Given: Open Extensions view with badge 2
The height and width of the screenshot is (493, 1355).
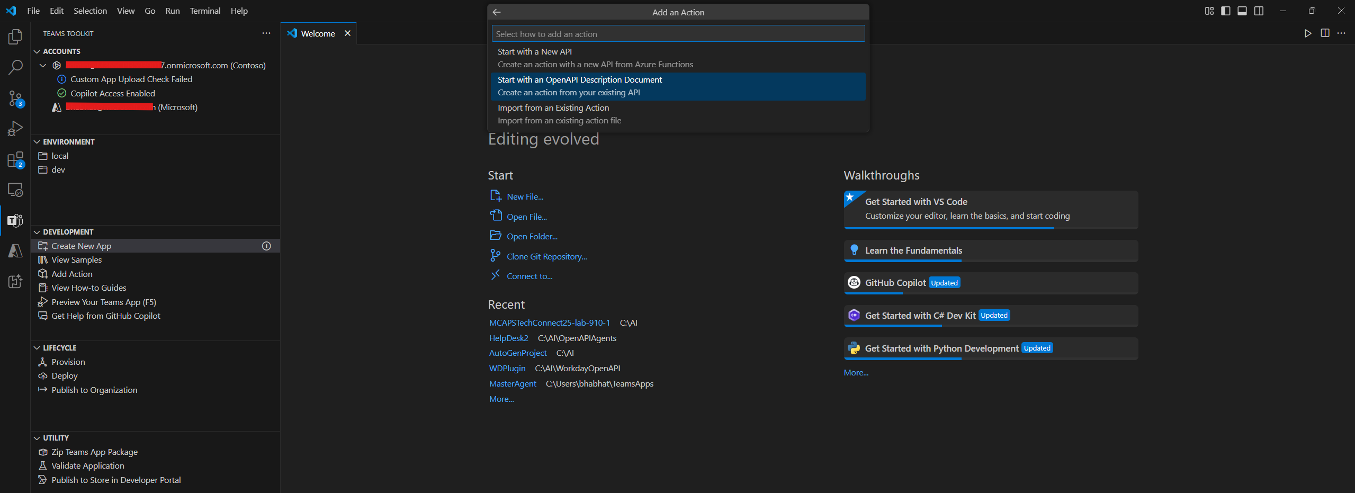Looking at the screenshot, I should (x=15, y=159).
